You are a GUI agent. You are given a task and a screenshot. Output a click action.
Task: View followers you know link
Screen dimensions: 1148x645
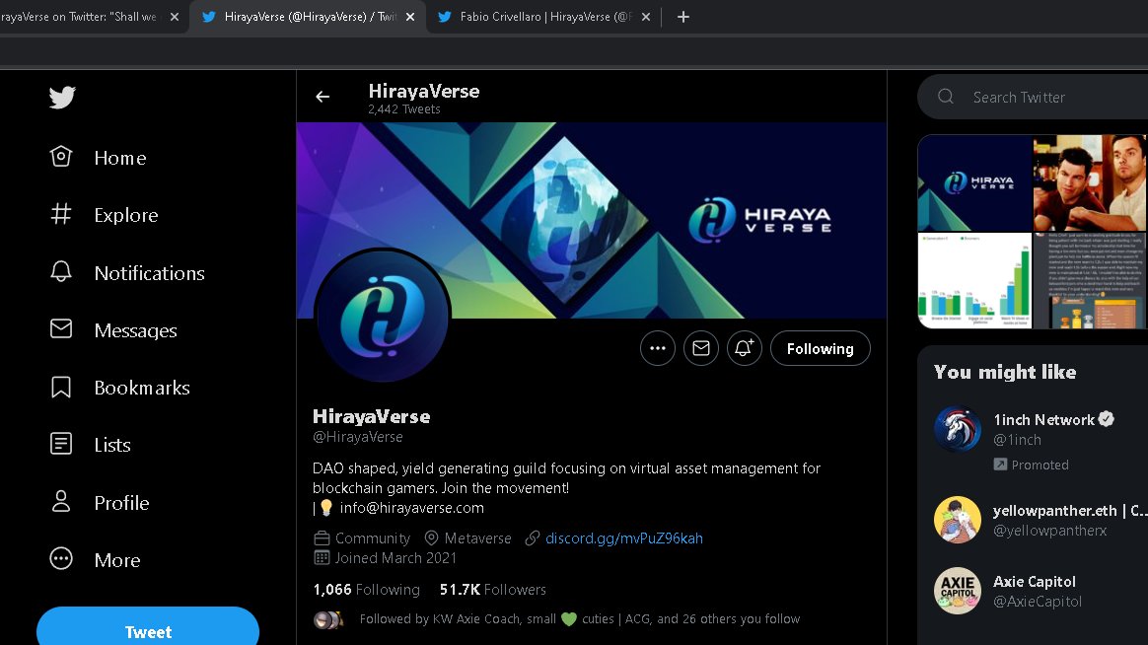(579, 619)
